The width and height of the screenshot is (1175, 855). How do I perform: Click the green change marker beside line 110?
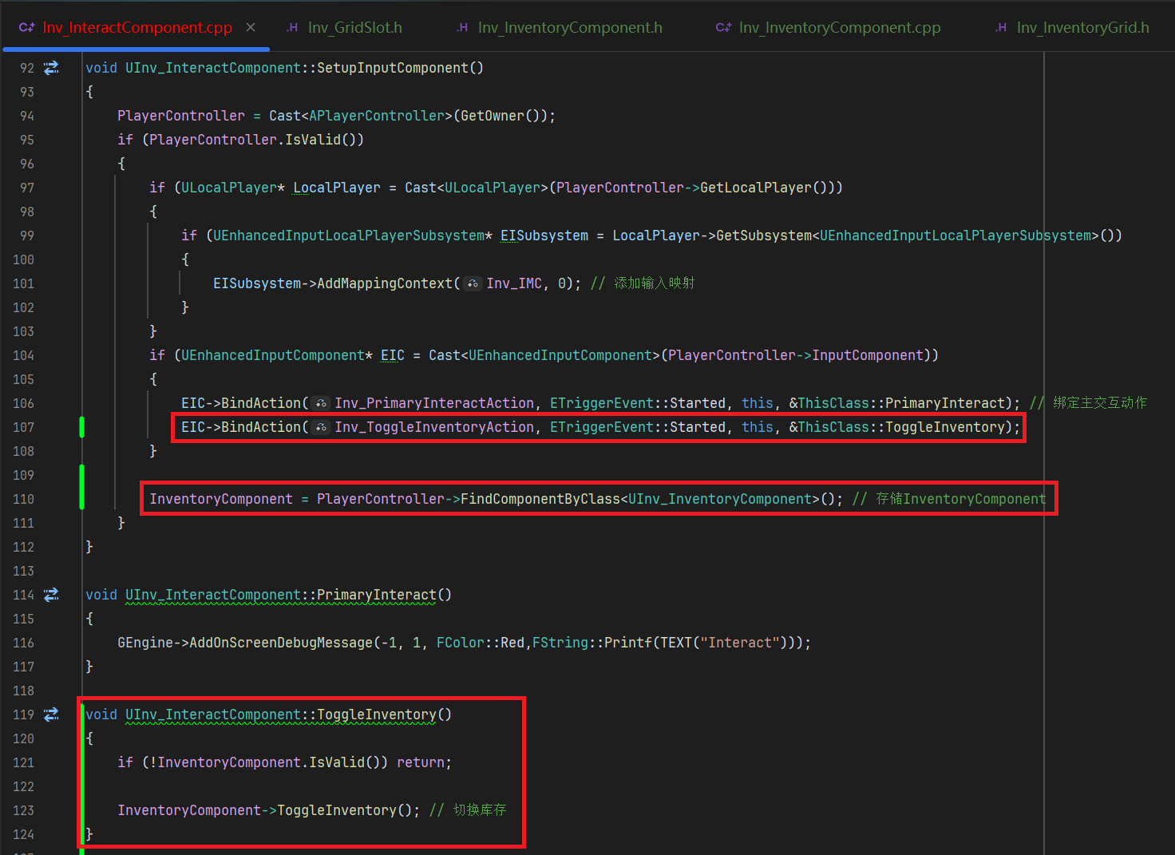point(81,487)
